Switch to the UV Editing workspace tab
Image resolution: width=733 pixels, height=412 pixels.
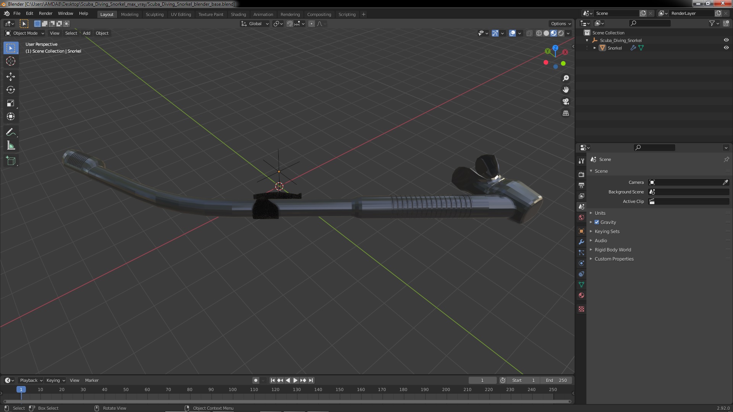point(181,14)
